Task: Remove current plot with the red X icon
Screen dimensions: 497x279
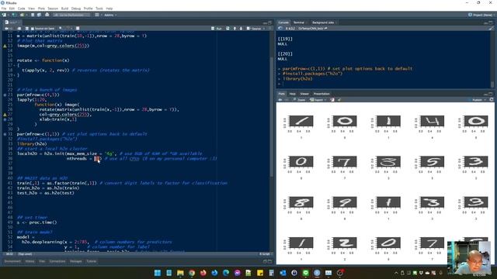Action: pyautogui.click(x=332, y=100)
